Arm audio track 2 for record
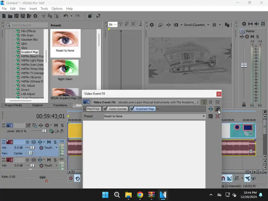The height and width of the screenshot is (201, 268). click(x=27, y=142)
